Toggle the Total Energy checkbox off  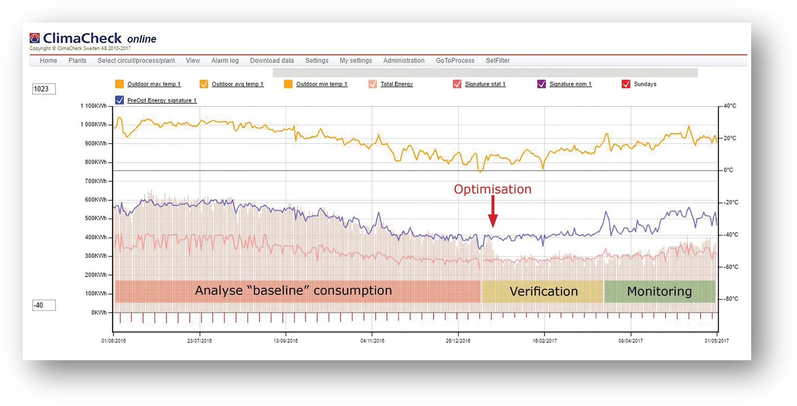click(x=372, y=84)
